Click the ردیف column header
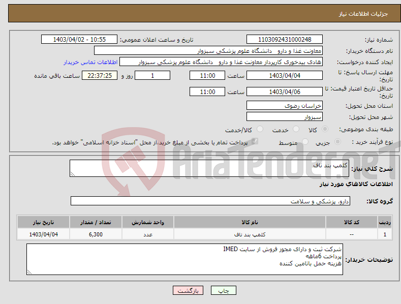 click(385, 222)
